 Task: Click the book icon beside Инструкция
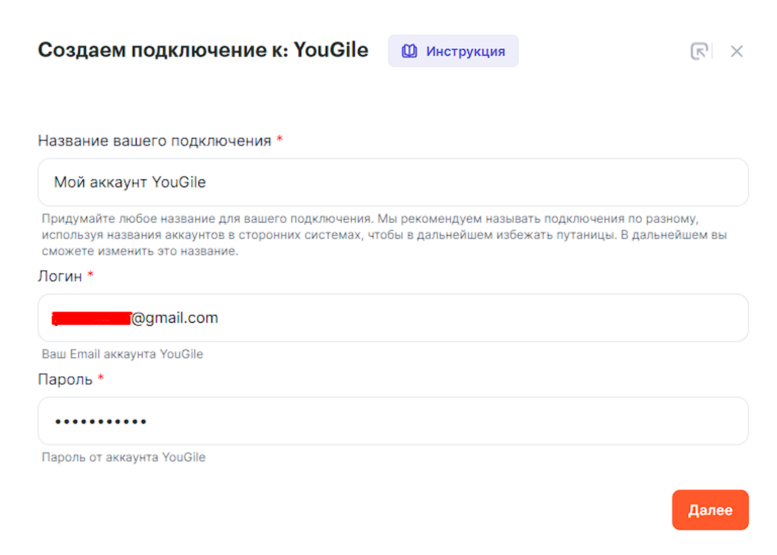(409, 51)
